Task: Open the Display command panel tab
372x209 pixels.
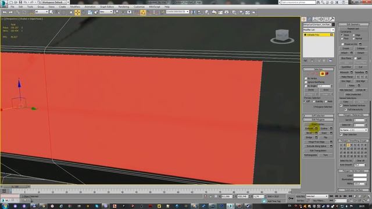Action: pos(327,19)
